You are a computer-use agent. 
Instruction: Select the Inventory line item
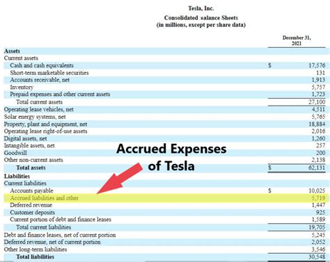[x=22, y=88]
